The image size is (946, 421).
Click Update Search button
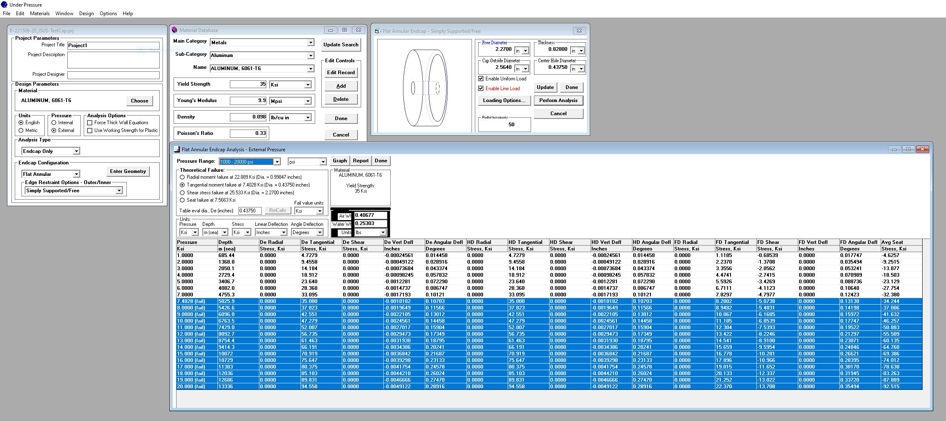341,45
